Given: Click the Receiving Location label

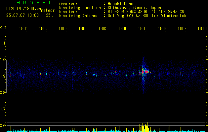Looking at the screenshot, I should pyautogui.click(x=80, y=8).
